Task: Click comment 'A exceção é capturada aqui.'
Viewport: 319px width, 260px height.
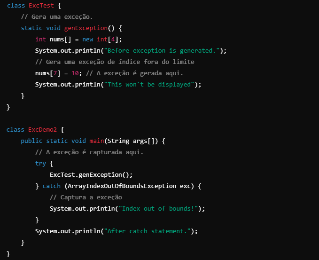Action: coord(89,152)
